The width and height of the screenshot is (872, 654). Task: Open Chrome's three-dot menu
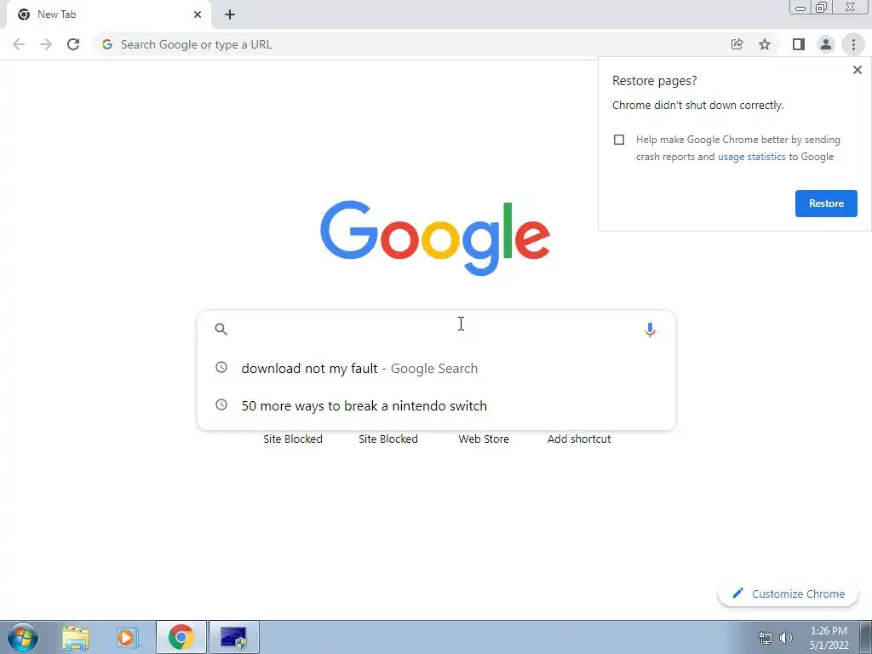(x=853, y=44)
